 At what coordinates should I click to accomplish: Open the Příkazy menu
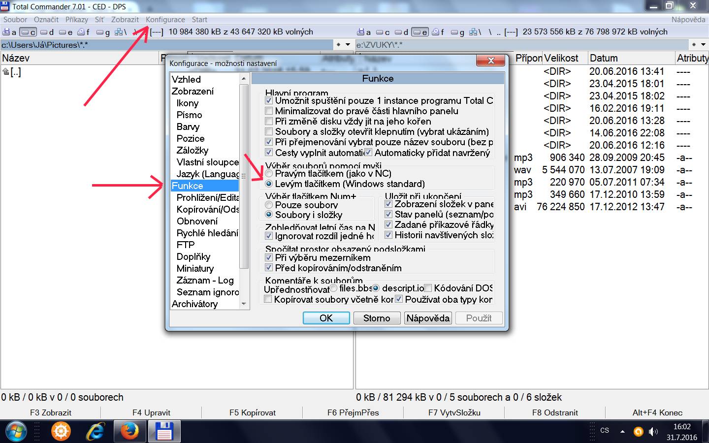click(x=77, y=20)
